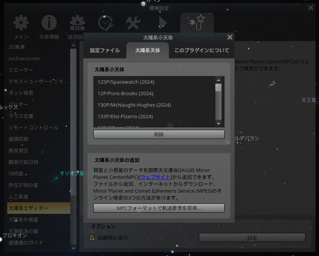319x256 pixels.
Task: Select 観測可能日時 in the plugin list
Action: pos(39,162)
